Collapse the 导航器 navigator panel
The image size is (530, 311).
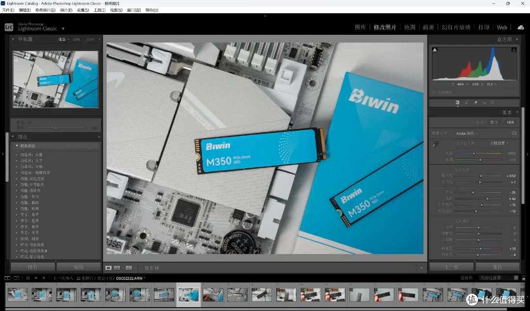(x=13, y=39)
